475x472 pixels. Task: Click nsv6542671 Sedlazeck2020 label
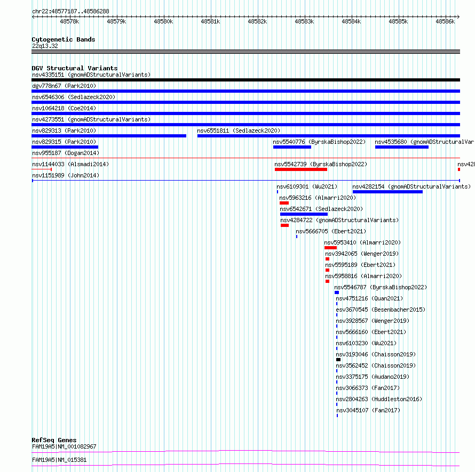[321, 209]
